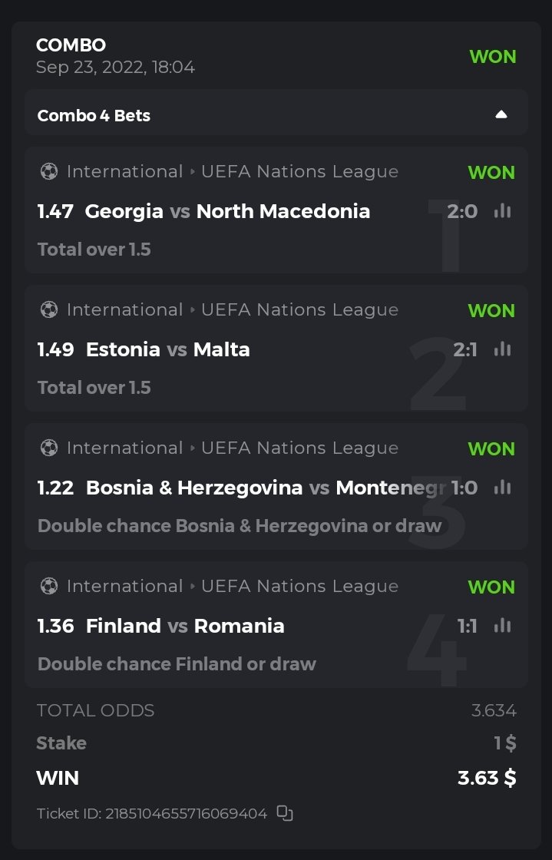The image size is (552, 860).
Task: Open stats icon for Estonia vs Malta
Action: click(x=503, y=349)
